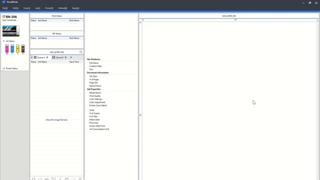
Task: Click the Print Area label
Action: tap(93, 123)
